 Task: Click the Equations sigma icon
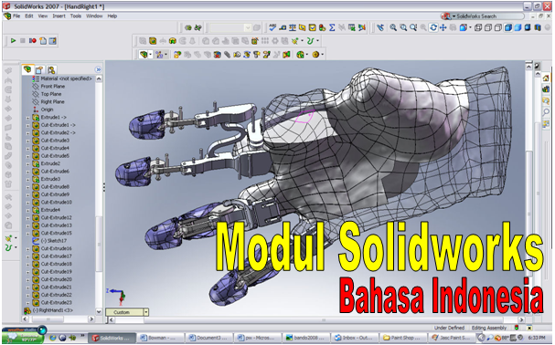coord(332,27)
